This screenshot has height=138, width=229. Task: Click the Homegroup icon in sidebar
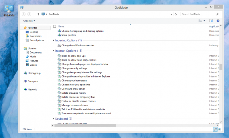coord(25,73)
